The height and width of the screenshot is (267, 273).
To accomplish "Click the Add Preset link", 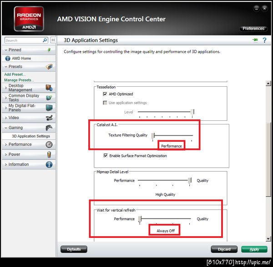I will click(15, 74).
